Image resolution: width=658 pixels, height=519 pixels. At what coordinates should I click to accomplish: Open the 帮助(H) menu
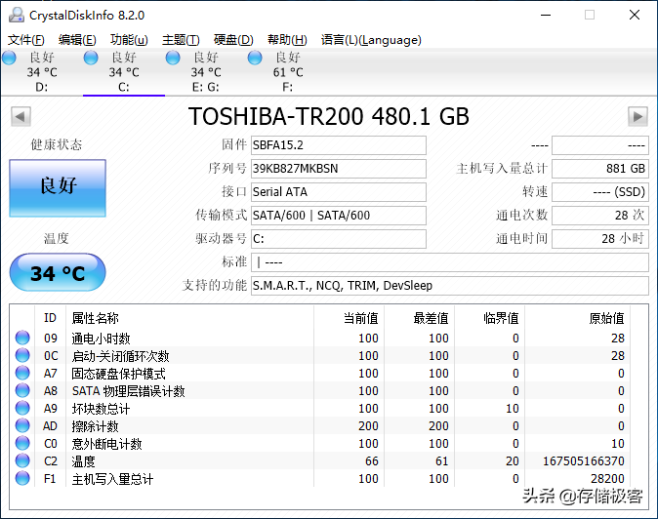(x=287, y=40)
